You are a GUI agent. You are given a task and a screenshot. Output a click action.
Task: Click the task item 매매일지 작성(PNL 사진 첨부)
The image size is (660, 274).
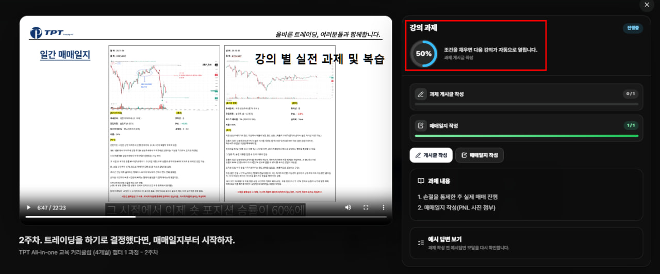coord(456,207)
